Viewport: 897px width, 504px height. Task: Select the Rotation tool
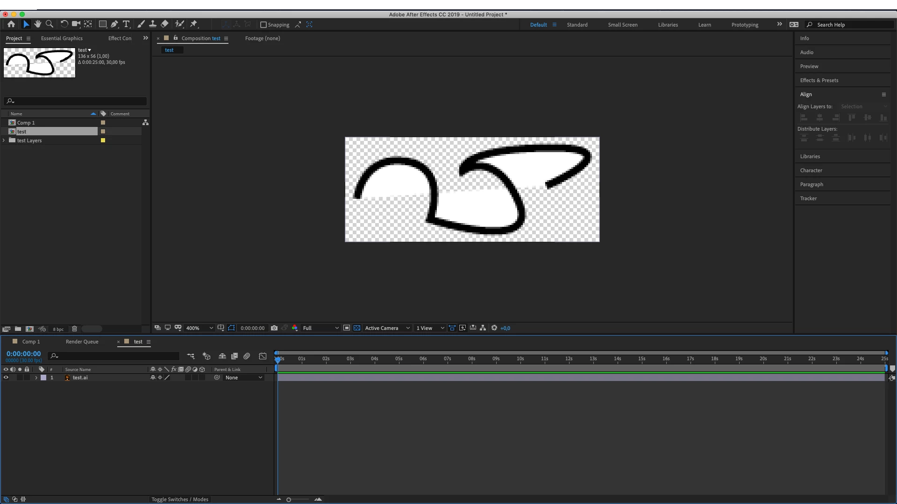pos(64,24)
